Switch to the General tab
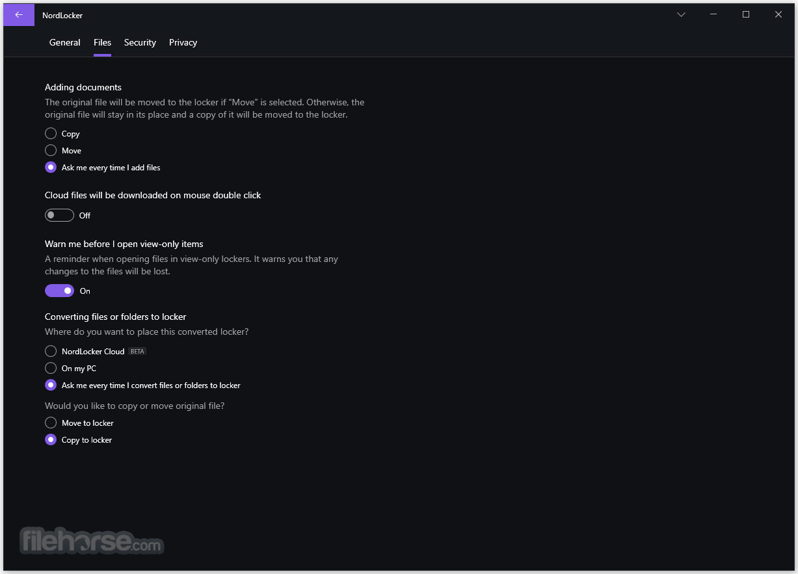 click(x=65, y=42)
